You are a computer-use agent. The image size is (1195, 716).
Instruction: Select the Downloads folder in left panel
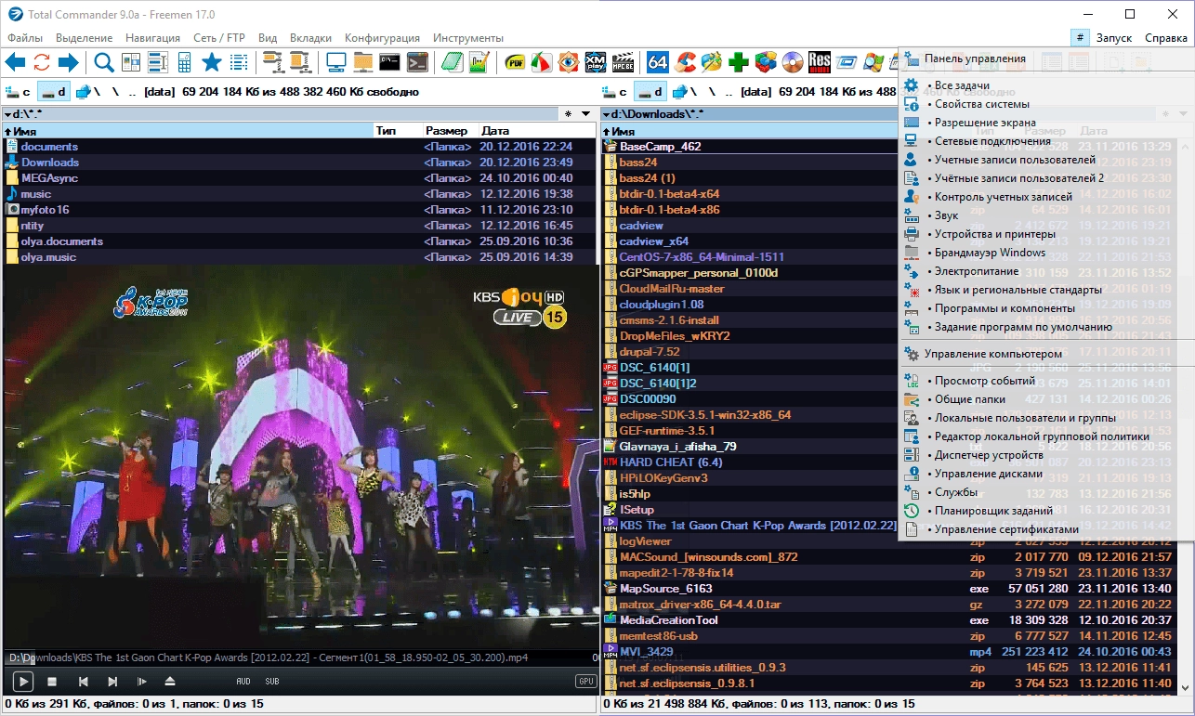tap(299, 163)
